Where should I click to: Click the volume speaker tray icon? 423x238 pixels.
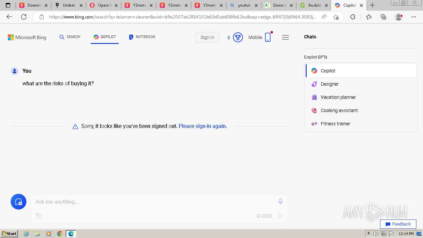[376, 234]
